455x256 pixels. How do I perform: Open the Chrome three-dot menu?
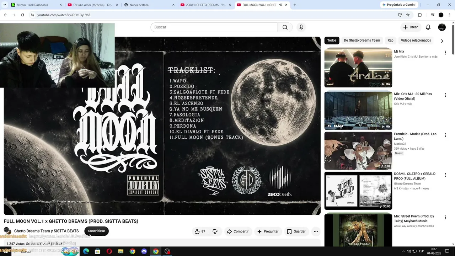tap(450, 15)
